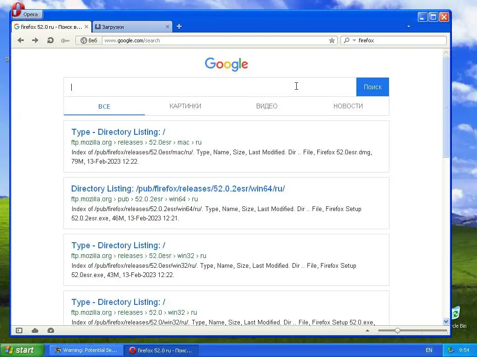477x357 pixels.
Task: Click the password wand key icon
Action: 65,40
